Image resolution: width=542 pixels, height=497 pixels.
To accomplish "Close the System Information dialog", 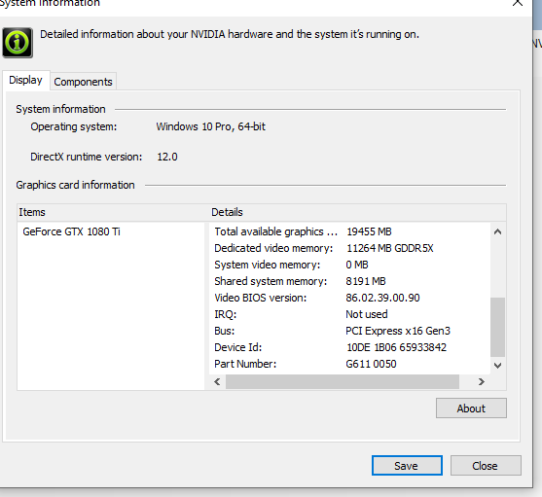I will [x=486, y=466].
